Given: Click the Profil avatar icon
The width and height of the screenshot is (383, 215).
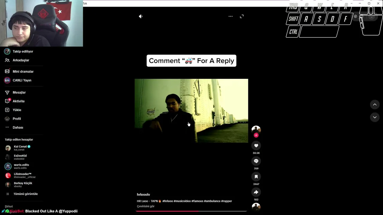Looking at the screenshot, I should point(7,119).
